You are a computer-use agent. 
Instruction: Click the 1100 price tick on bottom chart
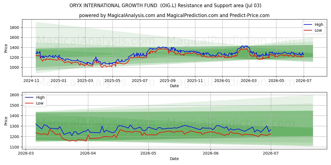[x=14, y=147]
